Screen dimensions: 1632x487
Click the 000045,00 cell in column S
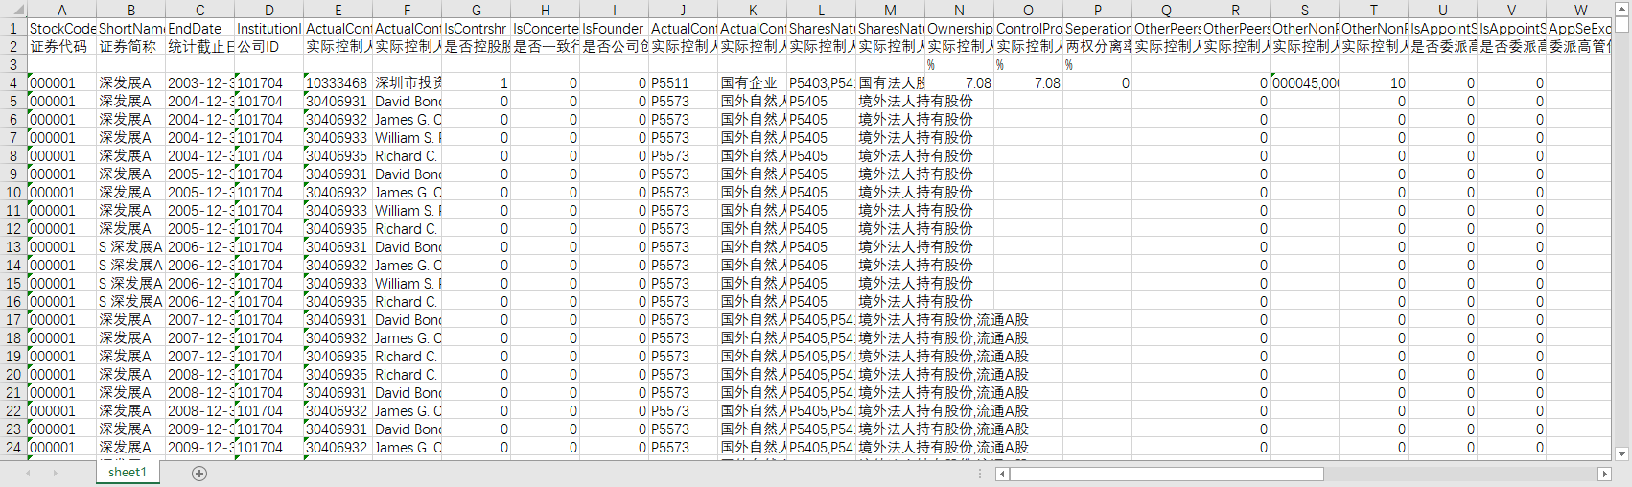(x=1305, y=83)
